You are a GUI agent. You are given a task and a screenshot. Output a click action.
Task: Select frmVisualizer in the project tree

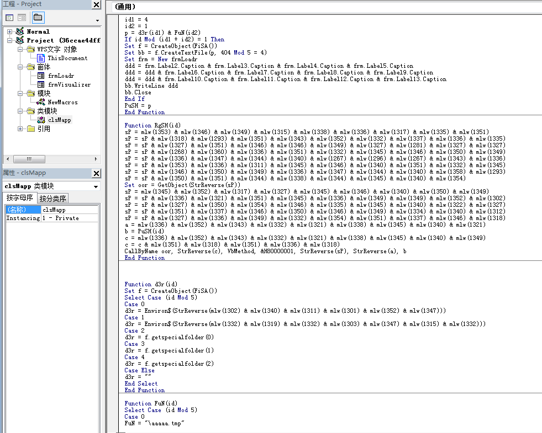[x=69, y=84]
